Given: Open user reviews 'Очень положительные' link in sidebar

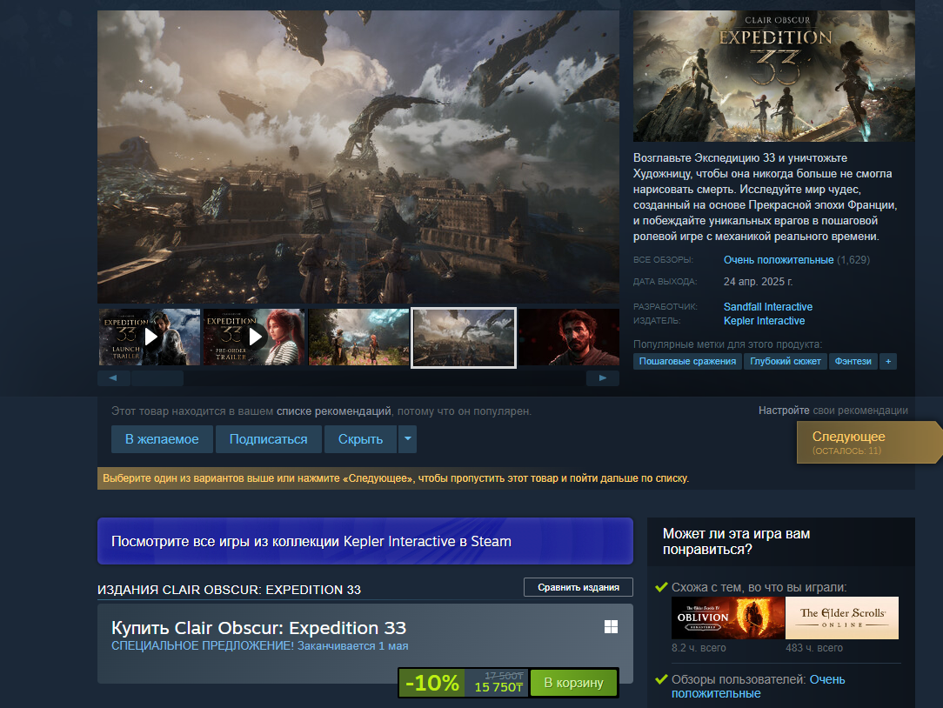Looking at the screenshot, I should tap(759, 686).
